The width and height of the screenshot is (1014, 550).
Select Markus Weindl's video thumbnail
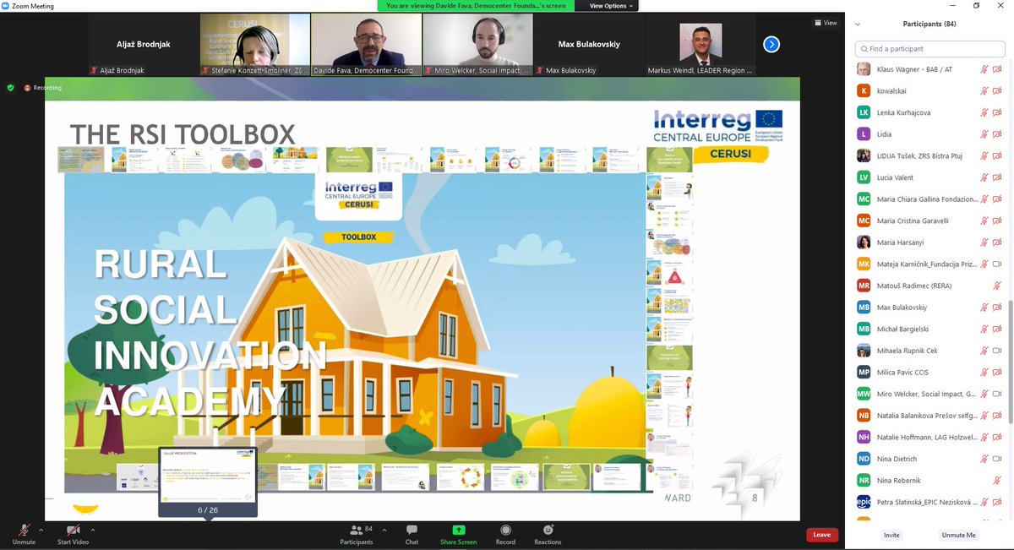tap(700, 44)
